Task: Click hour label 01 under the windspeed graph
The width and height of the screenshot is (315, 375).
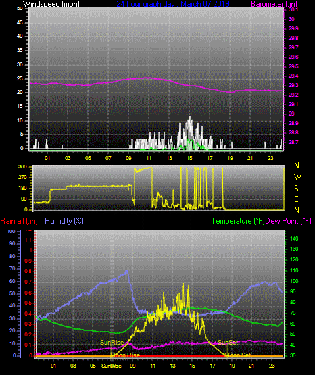Action: tap(47, 158)
